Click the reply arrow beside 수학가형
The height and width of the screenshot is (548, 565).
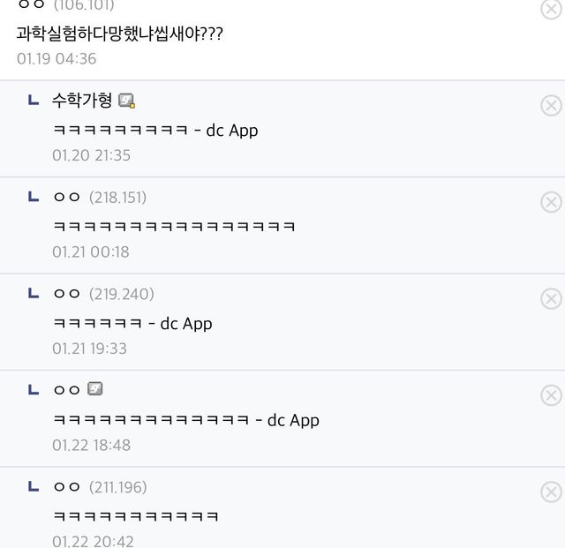tap(34, 101)
